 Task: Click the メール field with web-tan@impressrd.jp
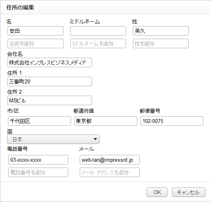(109, 160)
